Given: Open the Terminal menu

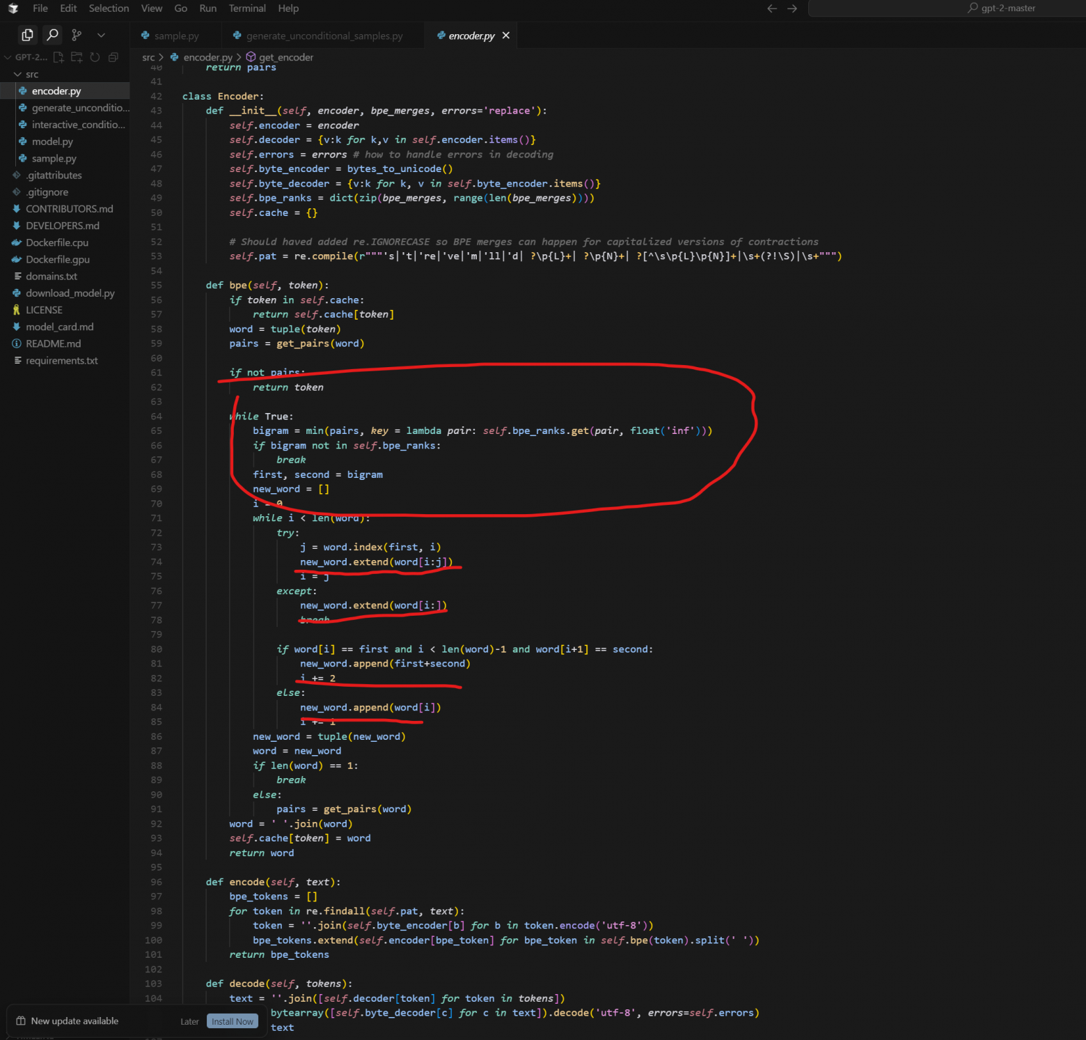Looking at the screenshot, I should (247, 8).
